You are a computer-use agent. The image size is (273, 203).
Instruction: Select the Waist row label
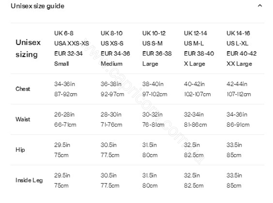pos(23,119)
